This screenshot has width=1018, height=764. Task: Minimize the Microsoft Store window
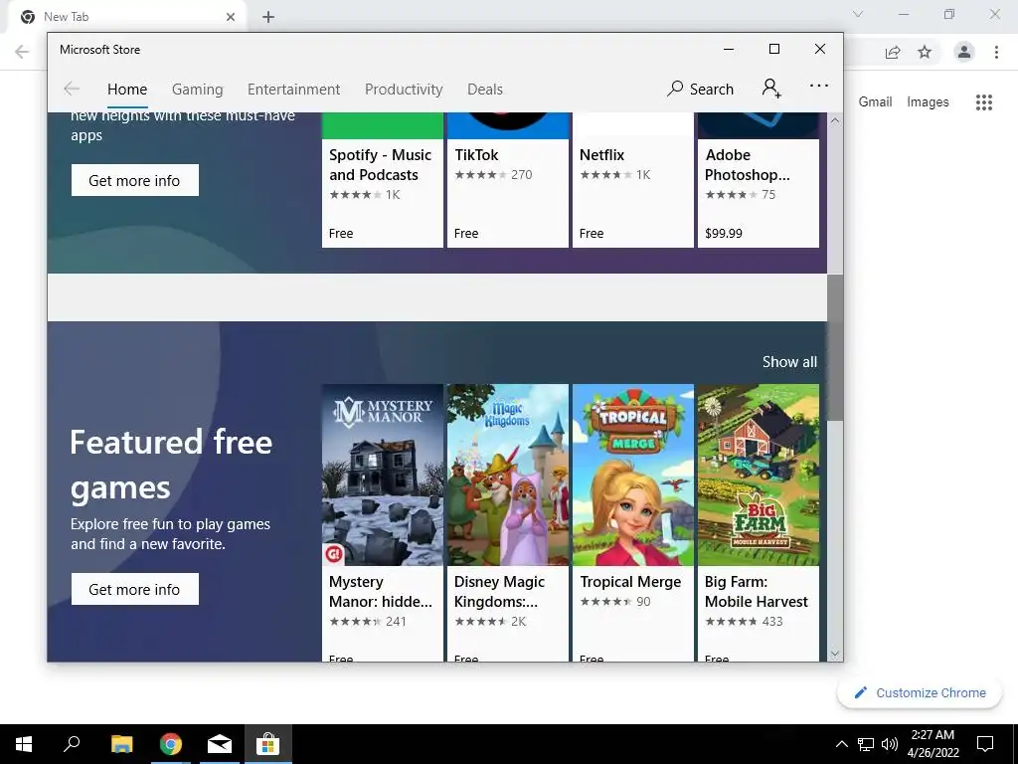[729, 49]
